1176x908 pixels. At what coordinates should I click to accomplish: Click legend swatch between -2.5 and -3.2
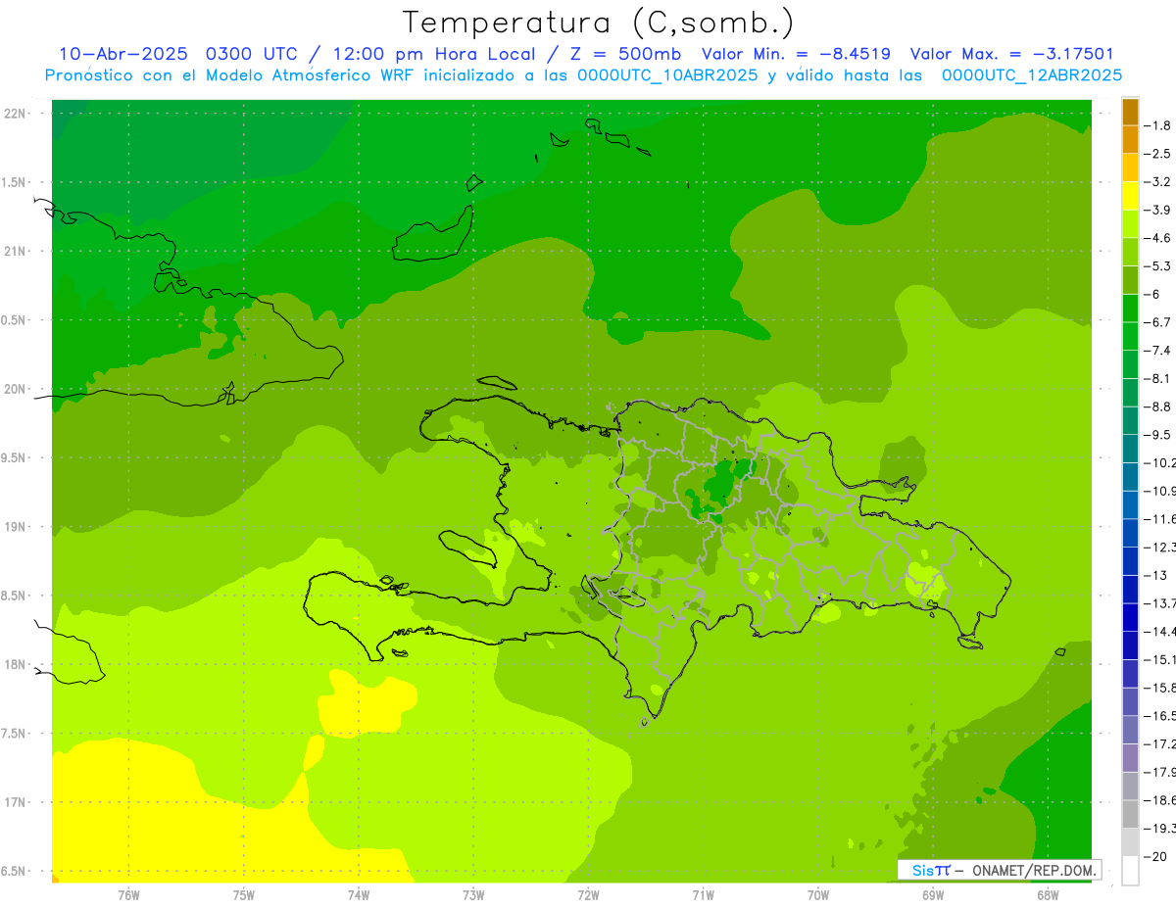coord(1130,167)
